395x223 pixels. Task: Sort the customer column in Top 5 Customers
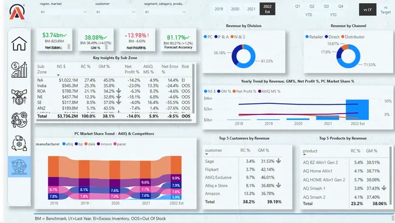coord(207,154)
